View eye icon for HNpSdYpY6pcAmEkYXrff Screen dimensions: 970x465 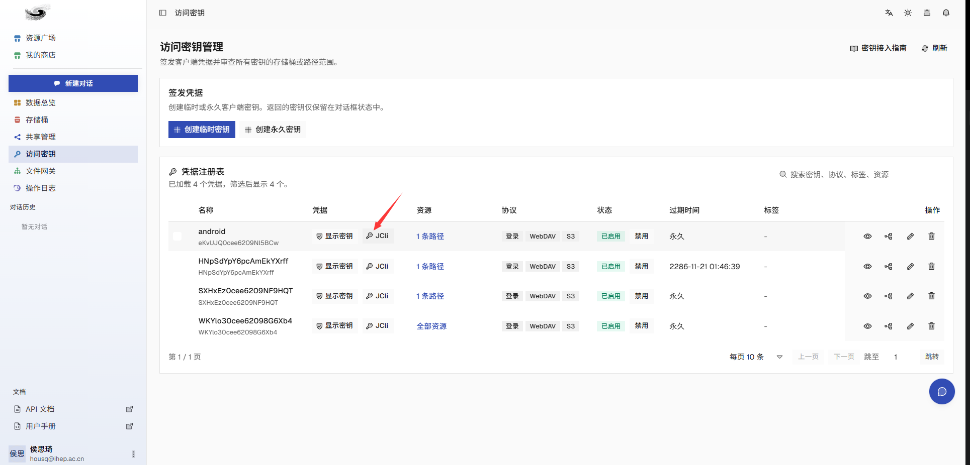pos(867,267)
